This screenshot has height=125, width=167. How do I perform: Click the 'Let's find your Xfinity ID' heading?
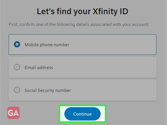tap(83, 12)
